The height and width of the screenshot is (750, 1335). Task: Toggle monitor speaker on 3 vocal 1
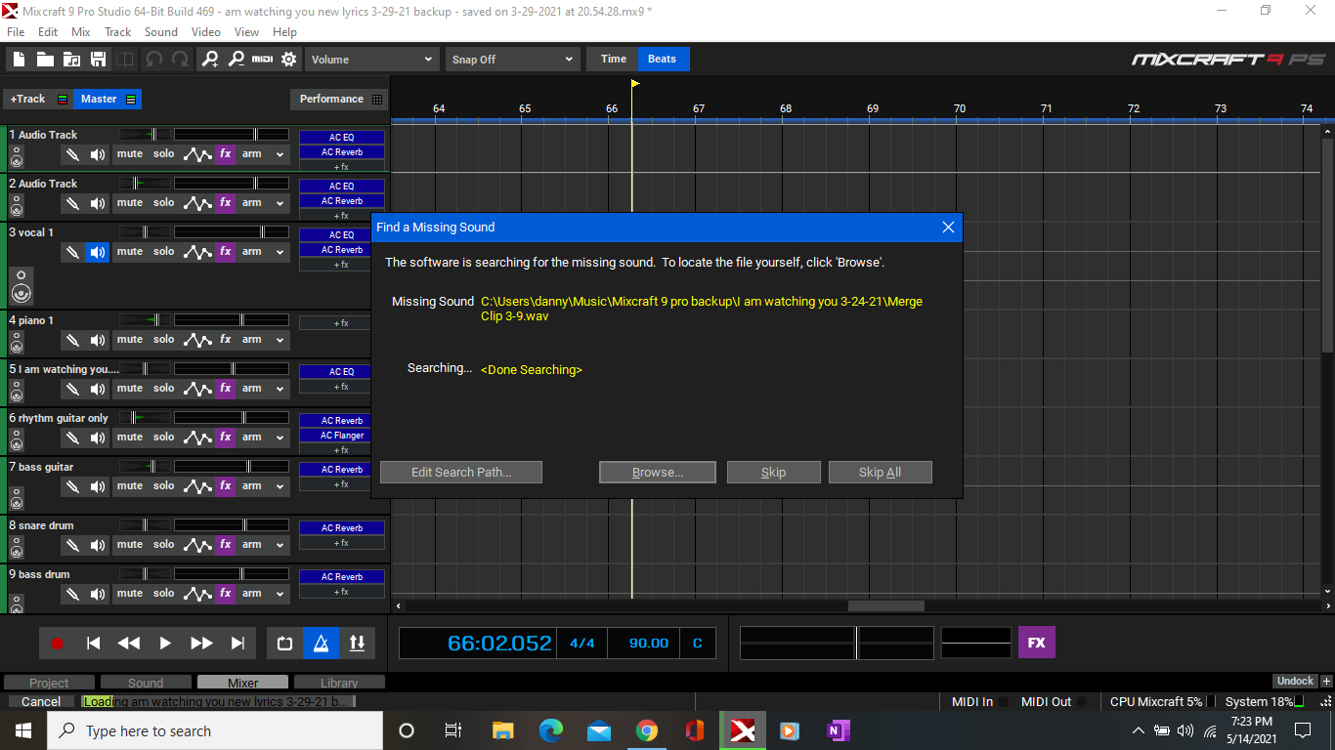tap(98, 252)
